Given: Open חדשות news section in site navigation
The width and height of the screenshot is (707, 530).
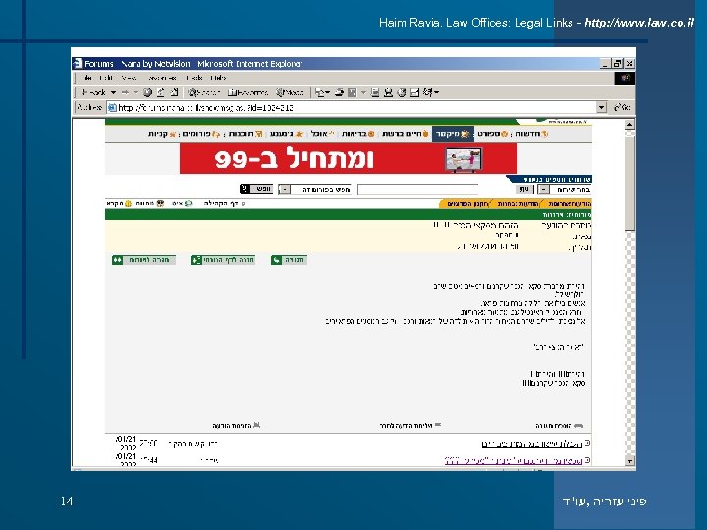Looking at the screenshot, I should (x=531, y=134).
